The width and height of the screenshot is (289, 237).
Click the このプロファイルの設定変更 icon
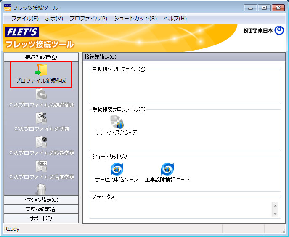[41, 142]
